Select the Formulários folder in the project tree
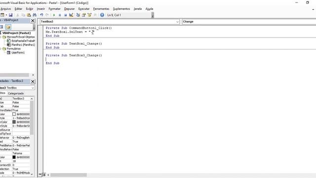Screen dimensions: 316x178 (x=14, y=48)
